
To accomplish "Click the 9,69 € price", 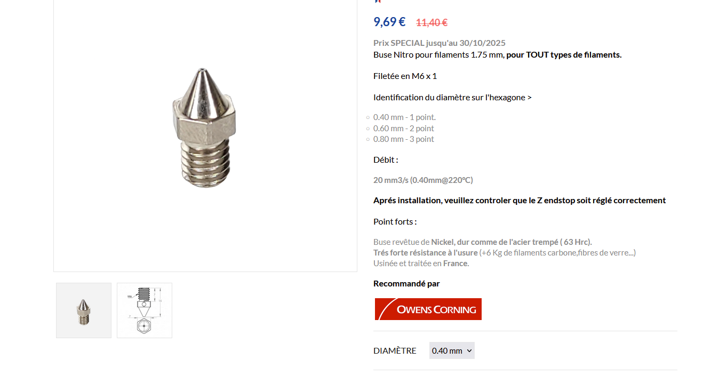I will pos(389,22).
